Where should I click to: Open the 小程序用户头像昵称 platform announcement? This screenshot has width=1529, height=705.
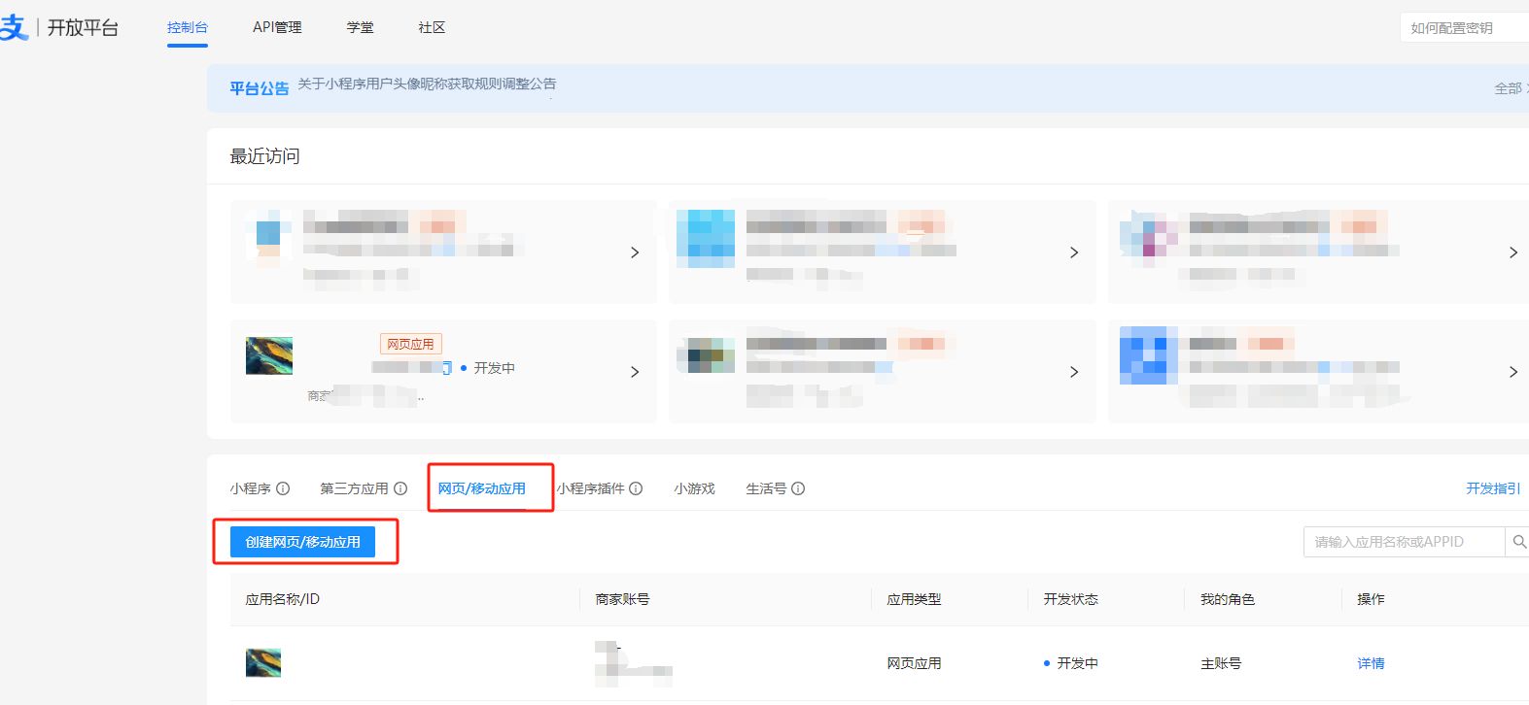point(427,84)
